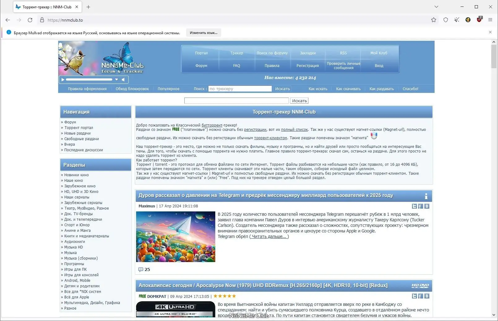Open the Аниме и Манга section
The image size is (498, 321).
(x=77, y=231)
